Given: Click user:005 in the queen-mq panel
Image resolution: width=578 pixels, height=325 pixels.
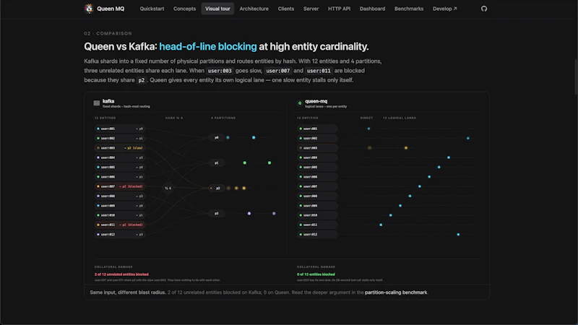Looking at the screenshot, I should (x=317, y=167).
